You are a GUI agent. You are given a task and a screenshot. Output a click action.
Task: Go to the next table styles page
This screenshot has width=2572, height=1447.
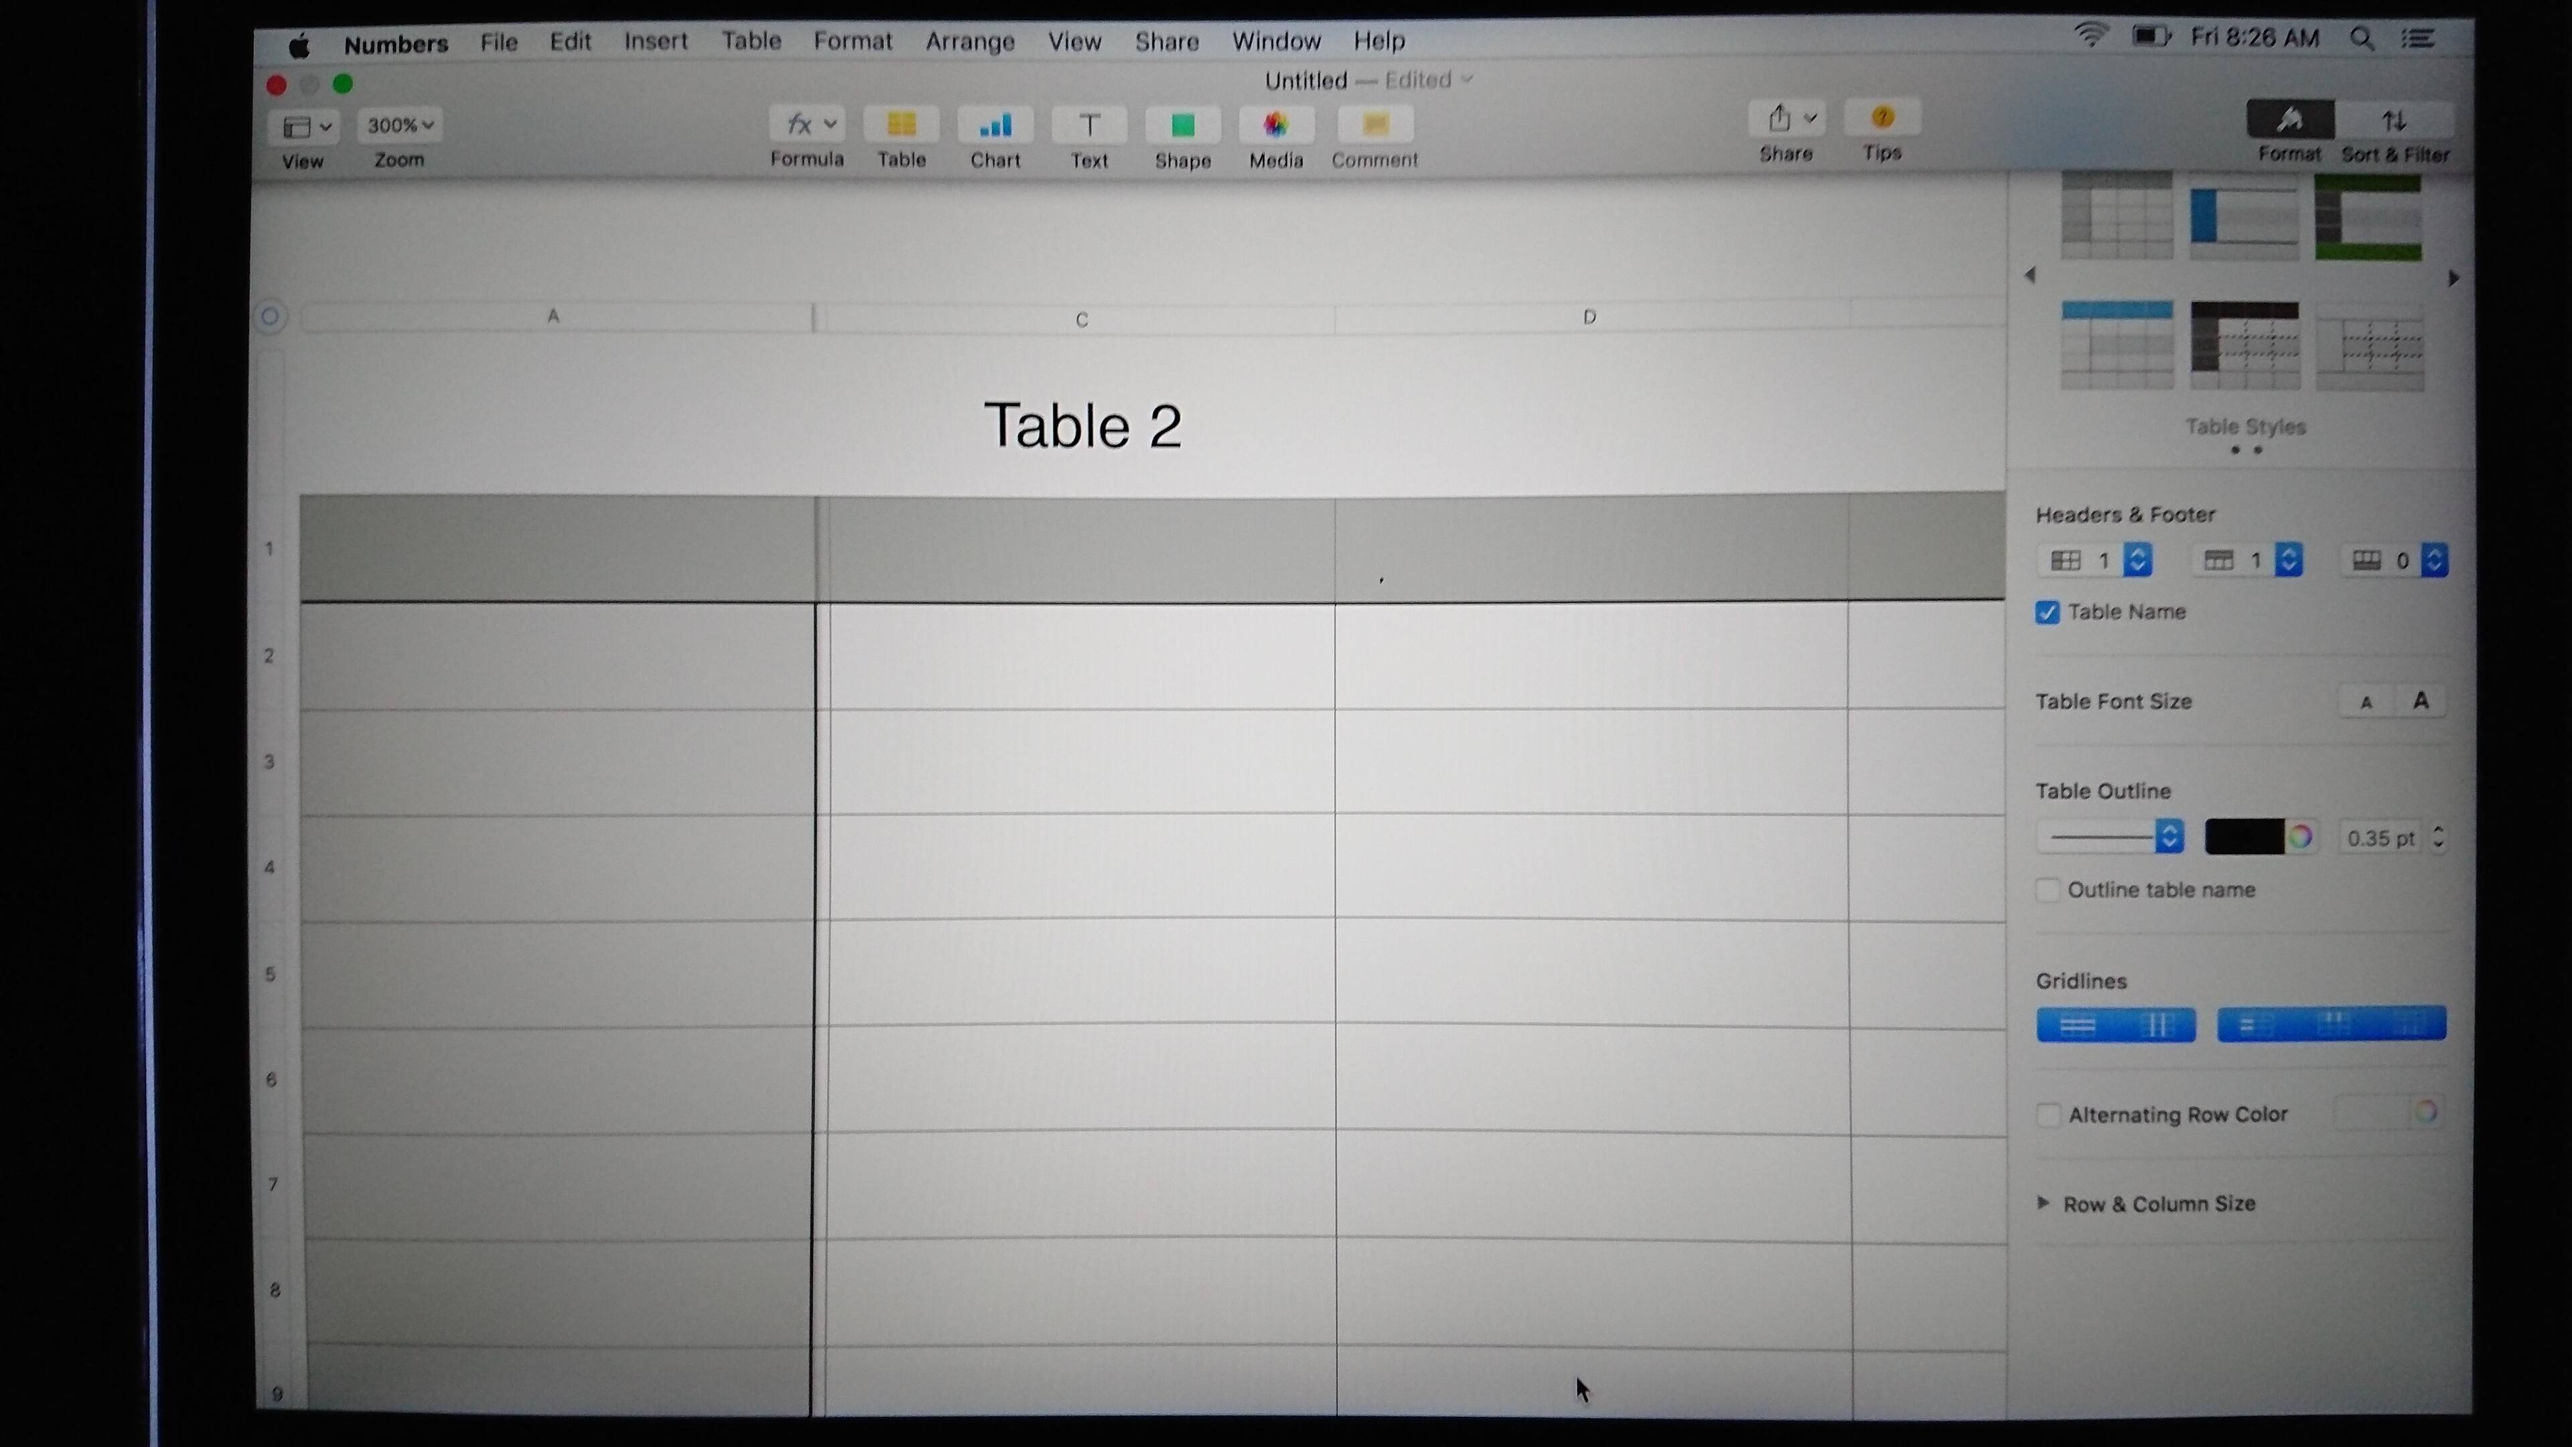pos(2453,279)
